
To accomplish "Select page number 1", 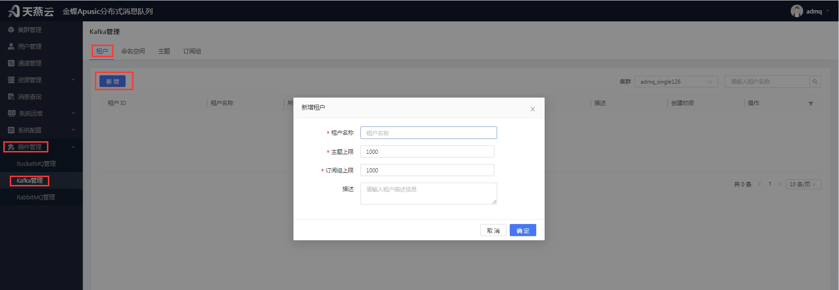I will tap(770, 184).
